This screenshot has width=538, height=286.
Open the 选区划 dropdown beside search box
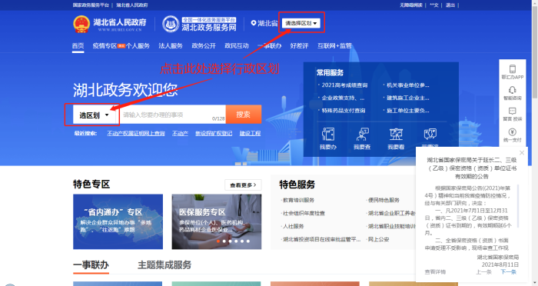(x=94, y=115)
